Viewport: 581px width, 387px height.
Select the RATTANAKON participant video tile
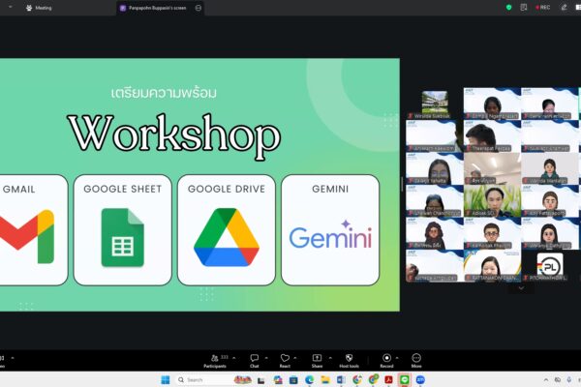492,265
